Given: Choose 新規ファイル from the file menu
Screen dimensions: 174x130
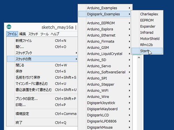Looking at the screenshot, I should 42,41.
